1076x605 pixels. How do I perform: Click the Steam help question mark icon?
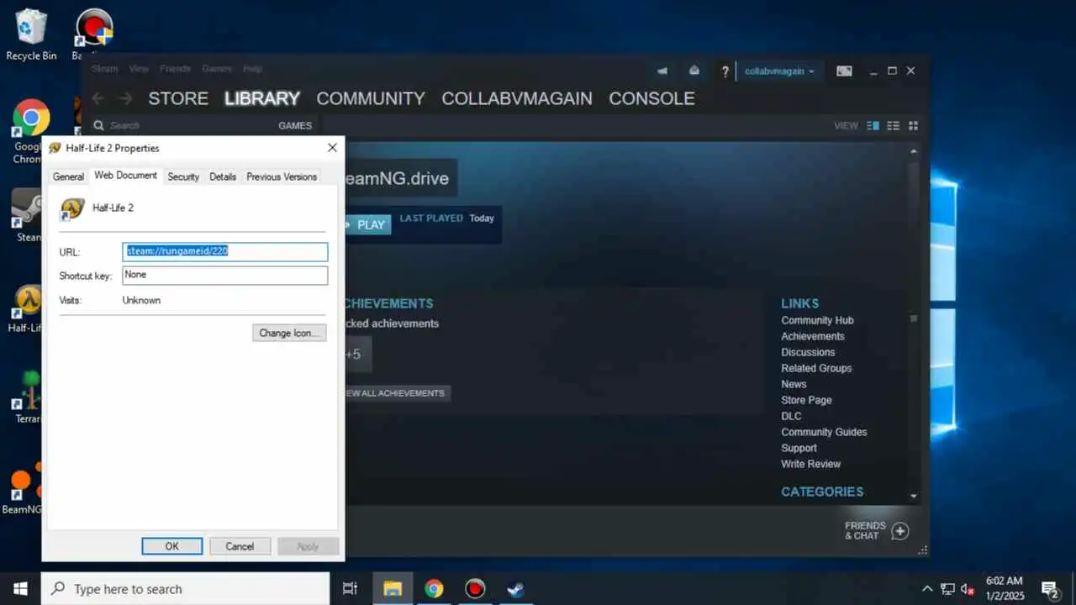click(725, 71)
